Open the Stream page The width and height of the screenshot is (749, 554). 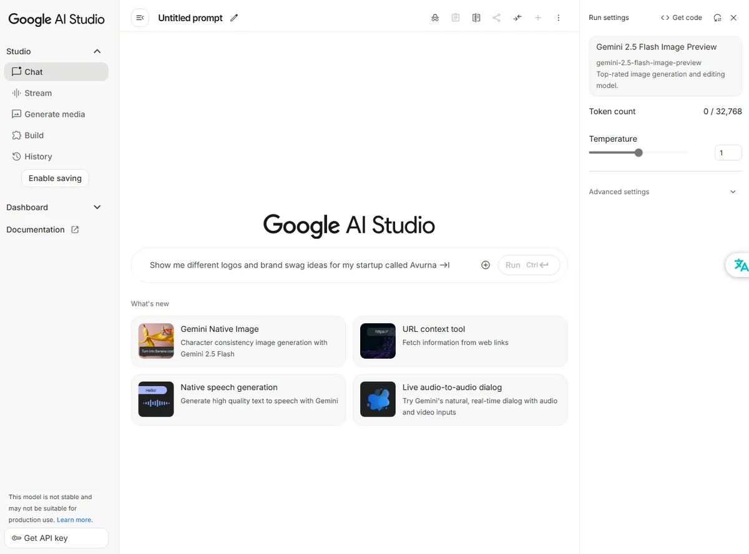click(x=38, y=93)
